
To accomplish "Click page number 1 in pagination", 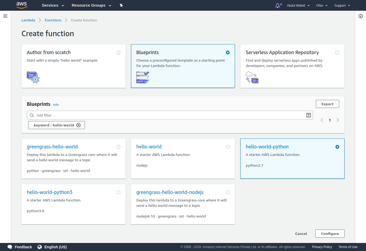I will 330,120.
